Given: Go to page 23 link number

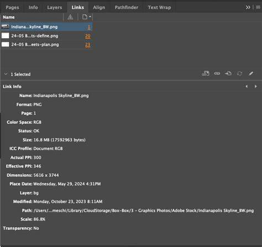Looking at the screenshot, I should pos(88,45).
